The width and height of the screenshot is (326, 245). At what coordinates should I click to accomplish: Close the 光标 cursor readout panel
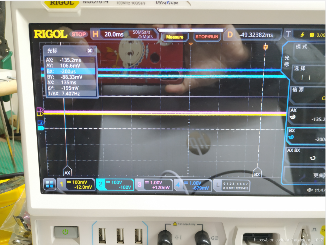coord(90,51)
